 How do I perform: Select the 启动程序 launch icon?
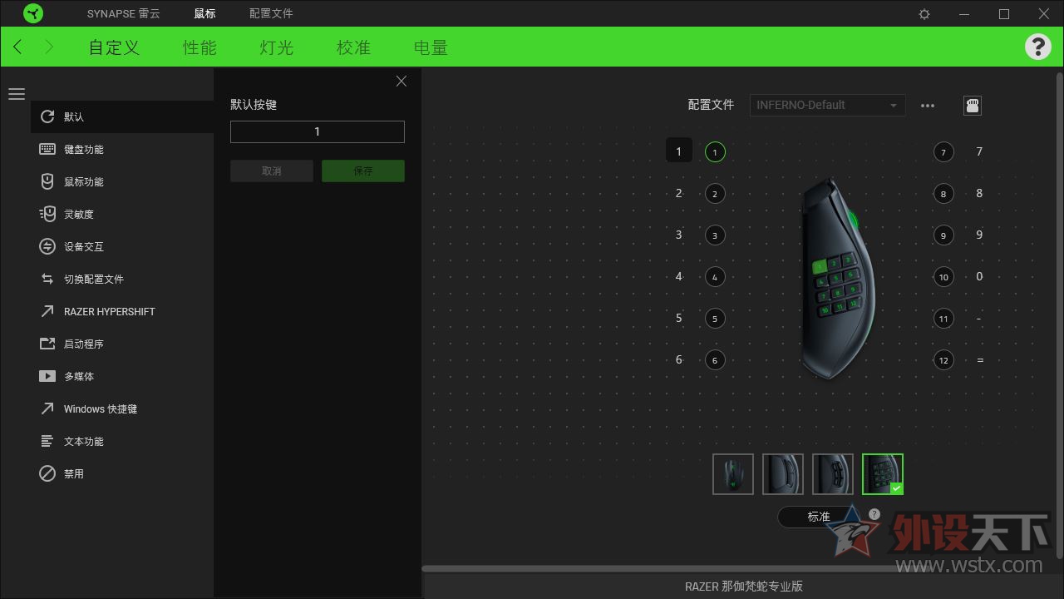pos(47,344)
